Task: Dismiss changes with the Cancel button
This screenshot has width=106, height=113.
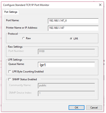Action: tap(94, 108)
